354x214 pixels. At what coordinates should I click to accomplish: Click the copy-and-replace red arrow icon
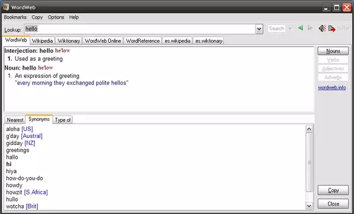331,29
